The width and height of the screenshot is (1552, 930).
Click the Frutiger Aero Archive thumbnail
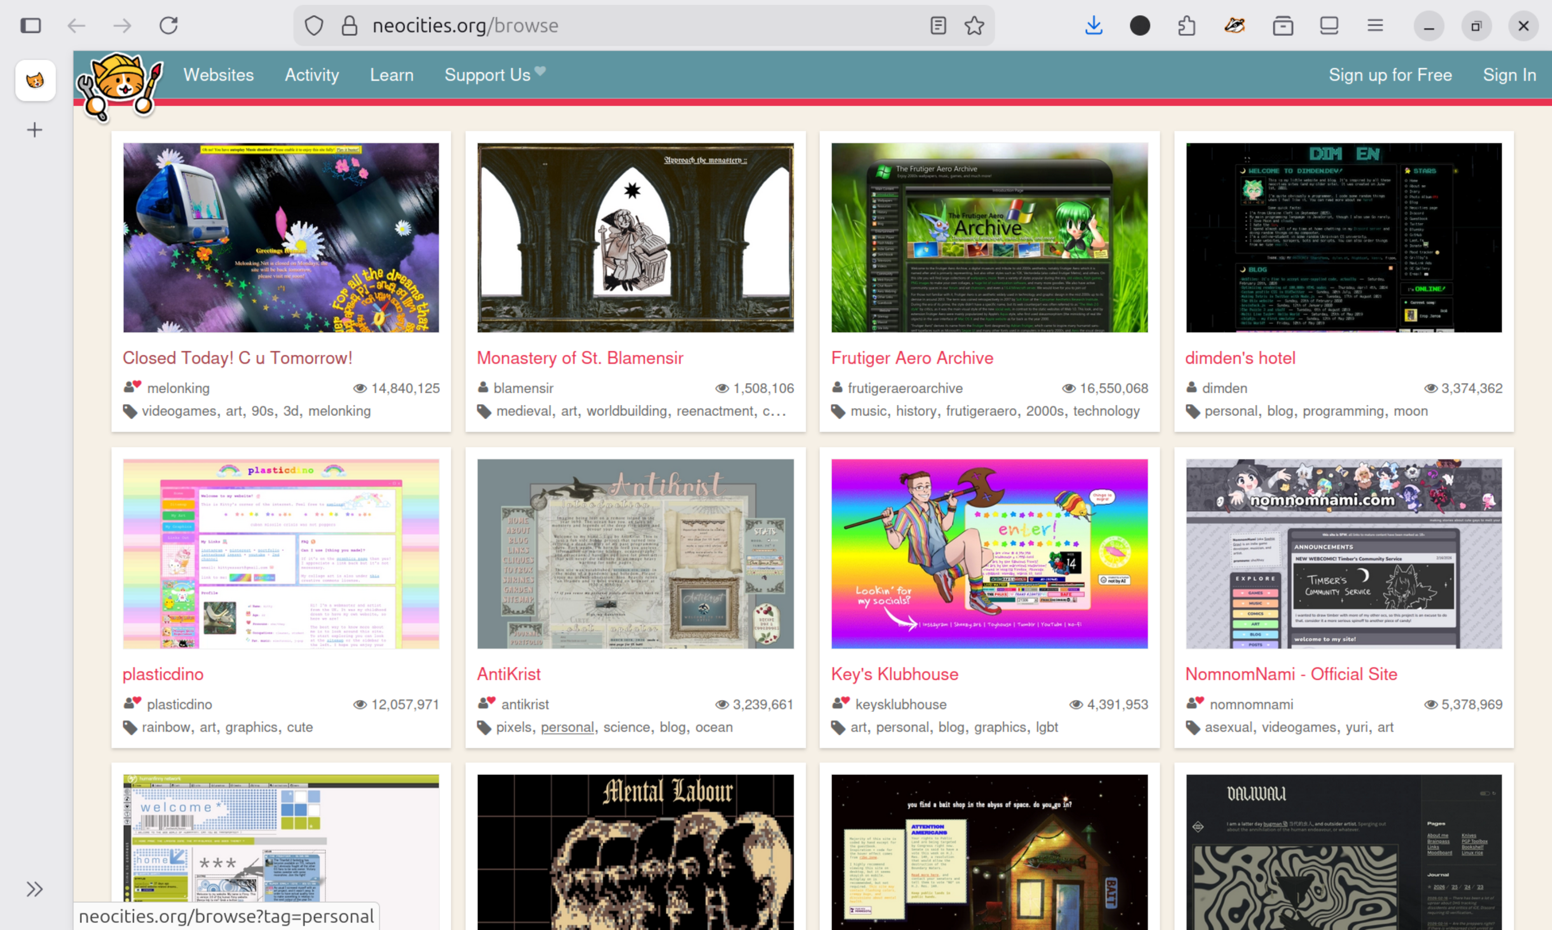tap(990, 238)
